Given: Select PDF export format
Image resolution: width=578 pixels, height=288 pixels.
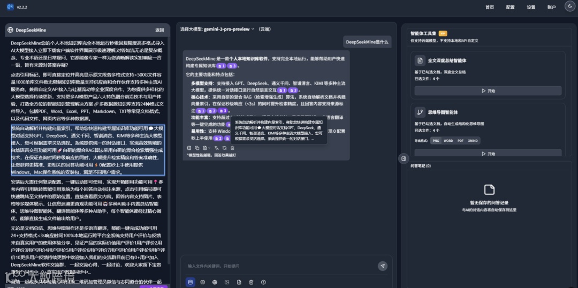Looking at the screenshot, I should click(x=460, y=140).
